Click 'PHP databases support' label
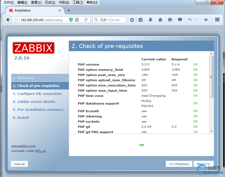 (x=98, y=103)
